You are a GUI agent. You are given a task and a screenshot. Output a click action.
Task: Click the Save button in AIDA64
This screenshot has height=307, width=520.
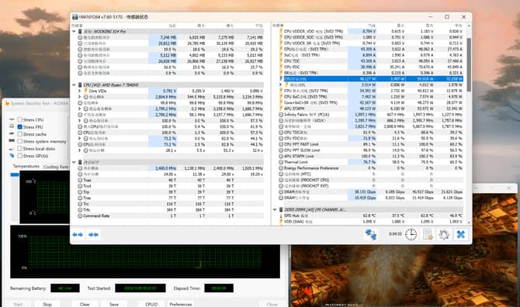114,304
